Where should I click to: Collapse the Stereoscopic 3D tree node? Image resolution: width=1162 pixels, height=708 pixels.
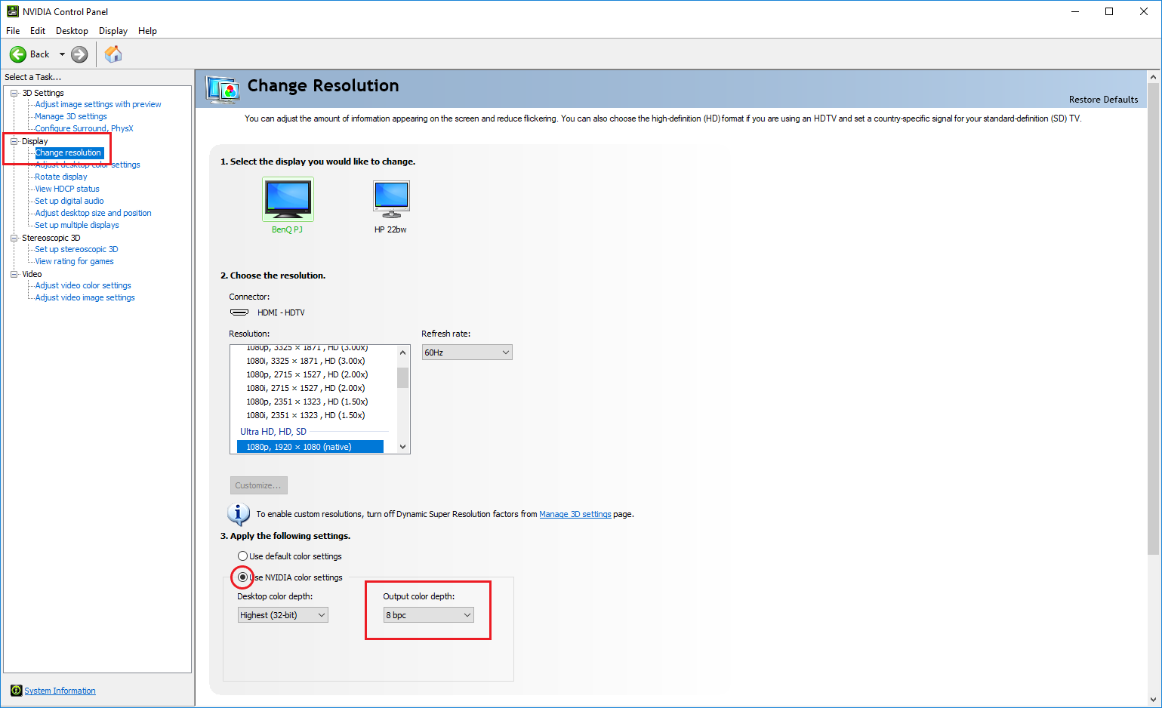point(14,238)
